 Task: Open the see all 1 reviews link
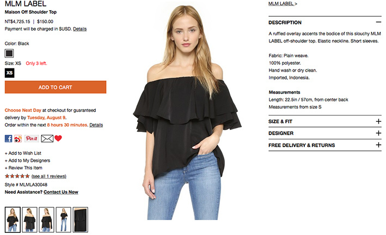coord(49,176)
